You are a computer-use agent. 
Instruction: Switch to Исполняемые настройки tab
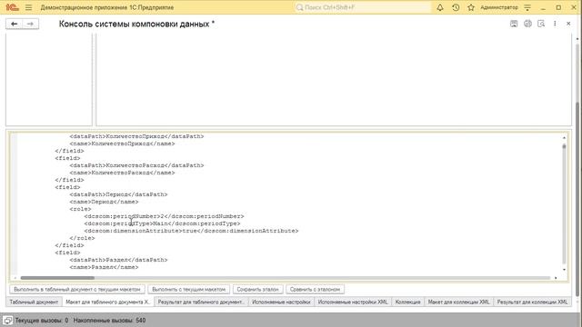(x=281, y=302)
